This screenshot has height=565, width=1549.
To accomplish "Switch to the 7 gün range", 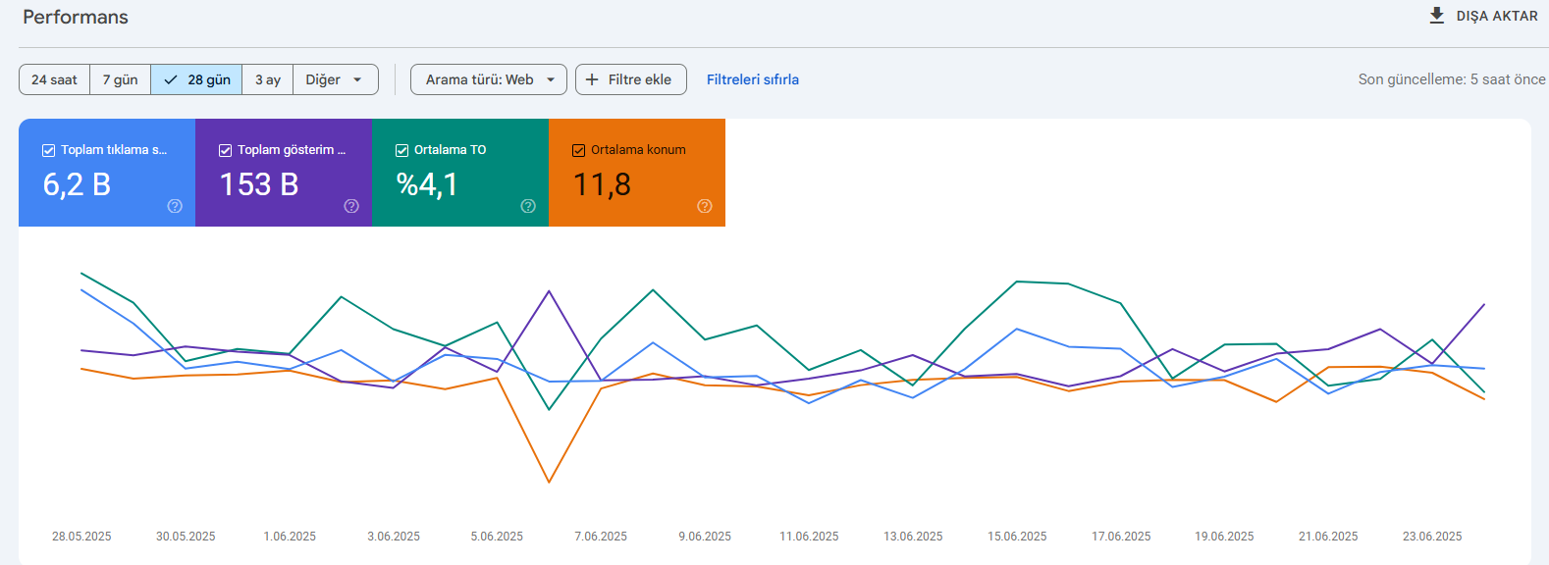I will pyautogui.click(x=121, y=79).
